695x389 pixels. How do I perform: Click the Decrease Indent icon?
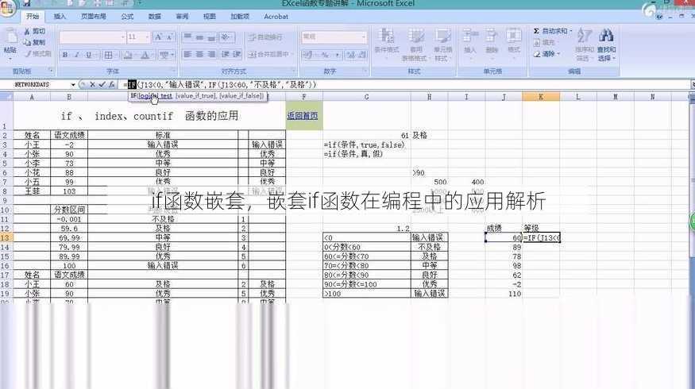pyautogui.click(x=225, y=54)
